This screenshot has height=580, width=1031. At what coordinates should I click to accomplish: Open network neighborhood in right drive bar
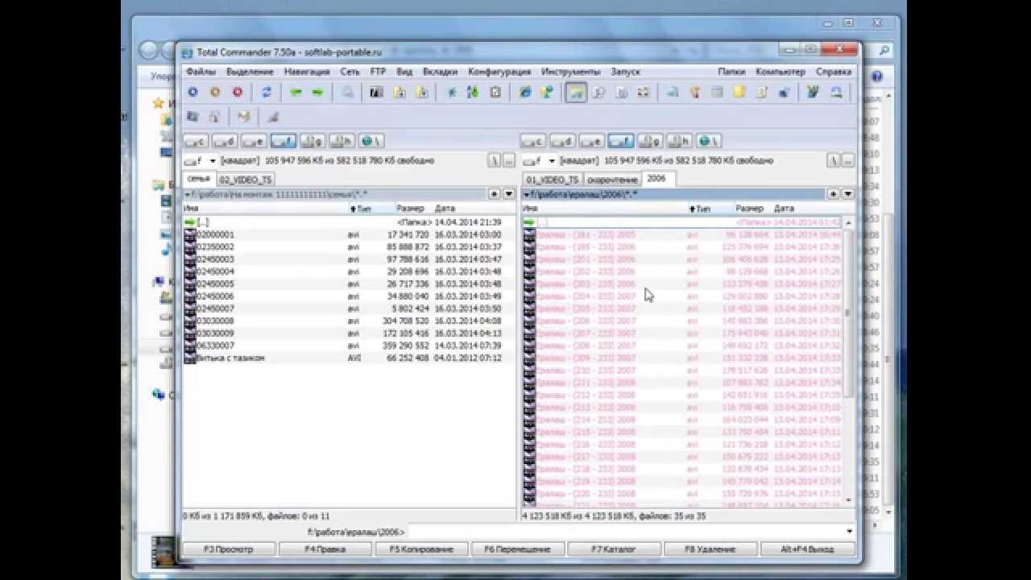[x=708, y=141]
